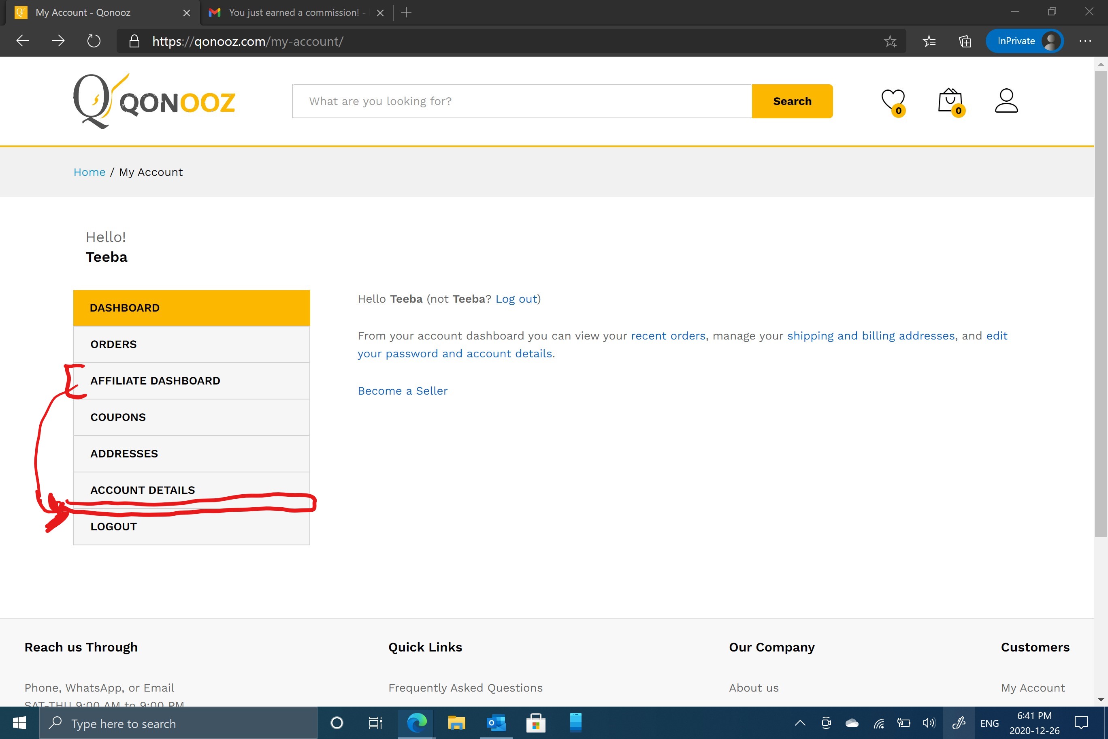
Task: Click the product search input field
Action: click(x=522, y=101)
